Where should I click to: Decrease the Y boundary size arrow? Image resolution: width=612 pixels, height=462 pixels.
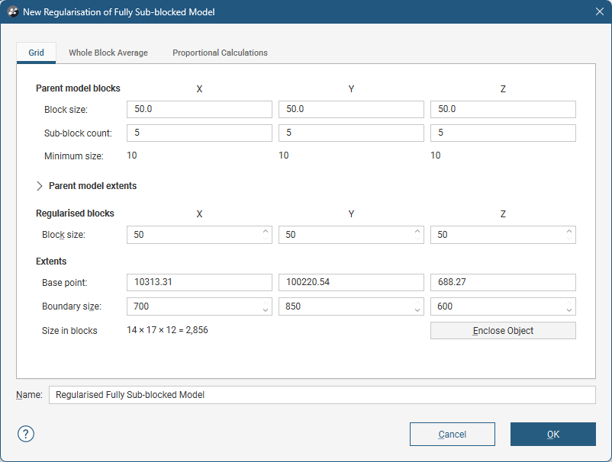click(417, 310)
